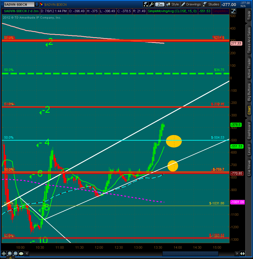Click the zoom in magnifier icon
This screenshot has height=259, width=253.
coord(10,254)
